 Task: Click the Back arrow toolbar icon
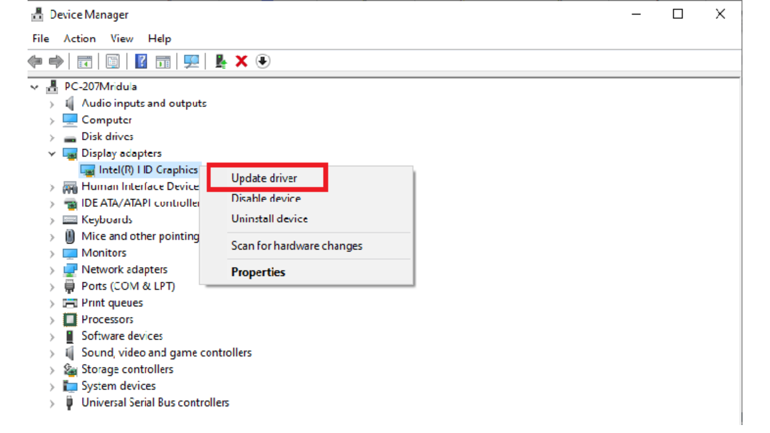[35, 61]
